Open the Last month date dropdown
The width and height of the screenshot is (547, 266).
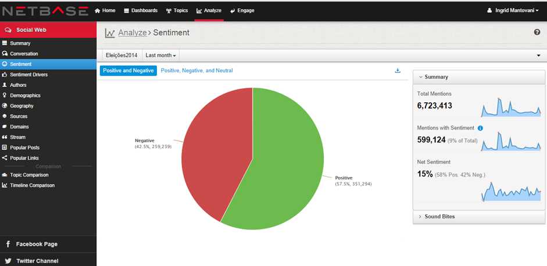tap(160, 55)
